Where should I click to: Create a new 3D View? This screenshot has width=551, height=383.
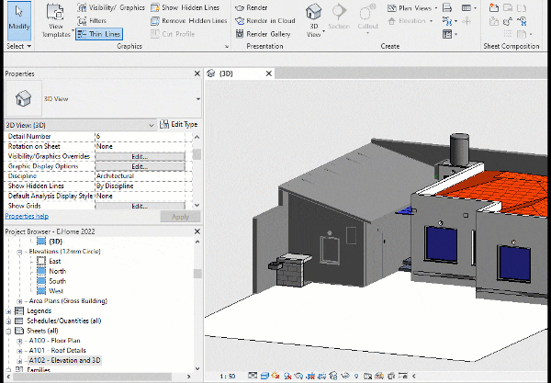(x=314, y=19)
